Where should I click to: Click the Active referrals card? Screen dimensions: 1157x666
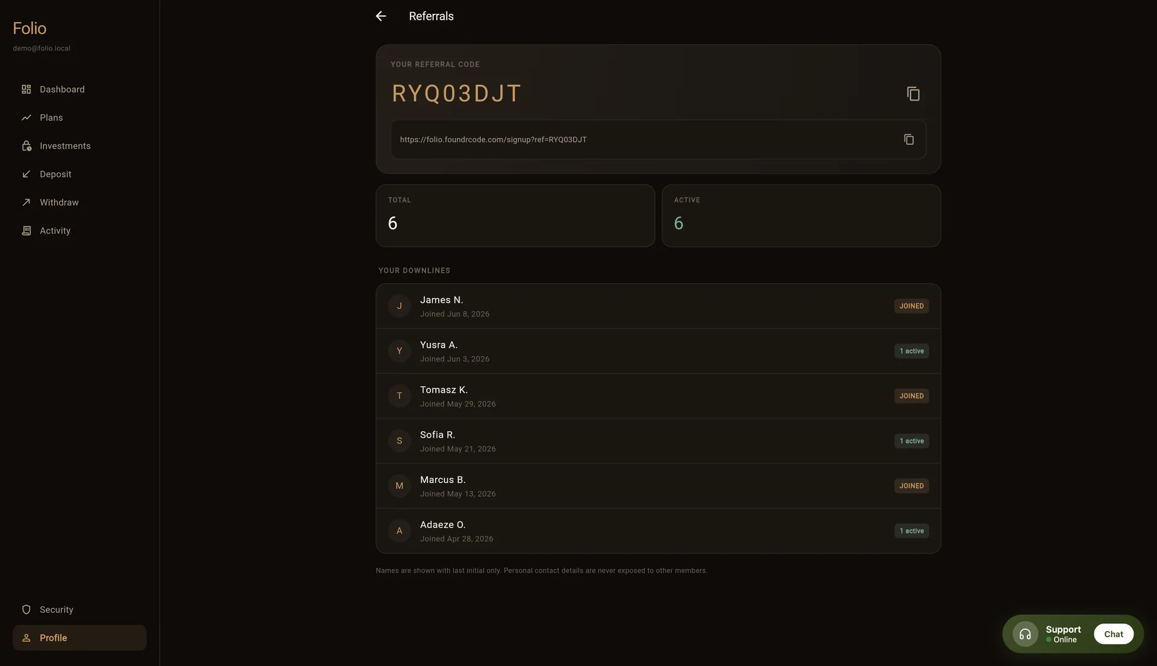(801, 216)
